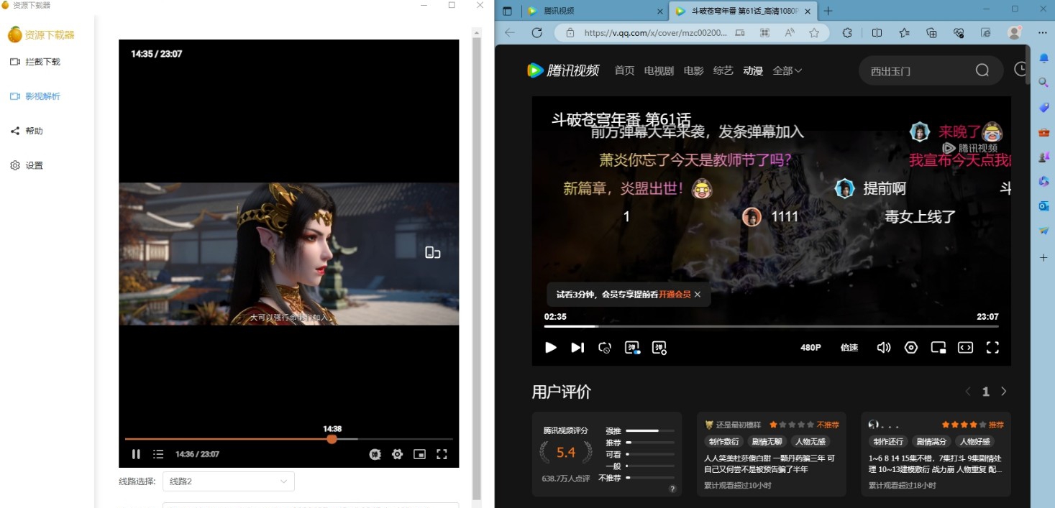
Task: Enter fullscreen in Tencent player
Action: click(992, 348)
